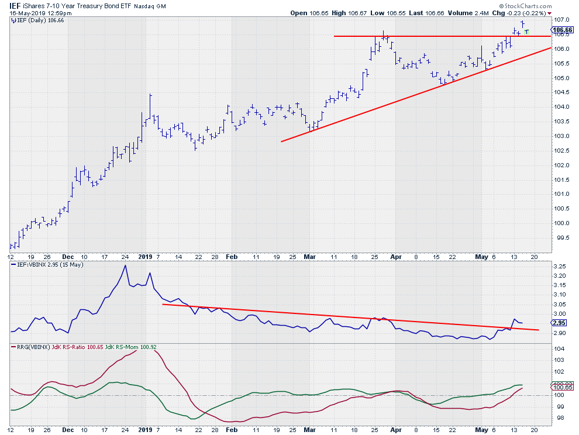The height and width of the screenshot is (435, 579).
Task: Click "Feb" on the bottom RRG date axis
Action: 232,430
